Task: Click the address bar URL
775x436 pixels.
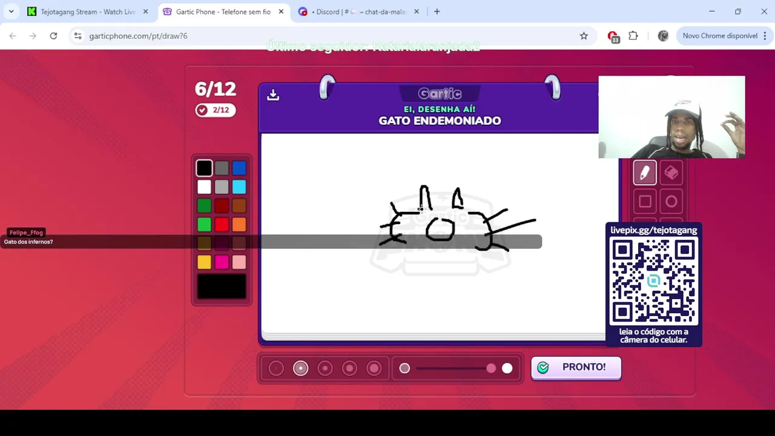Action: (x=138, y=36)
